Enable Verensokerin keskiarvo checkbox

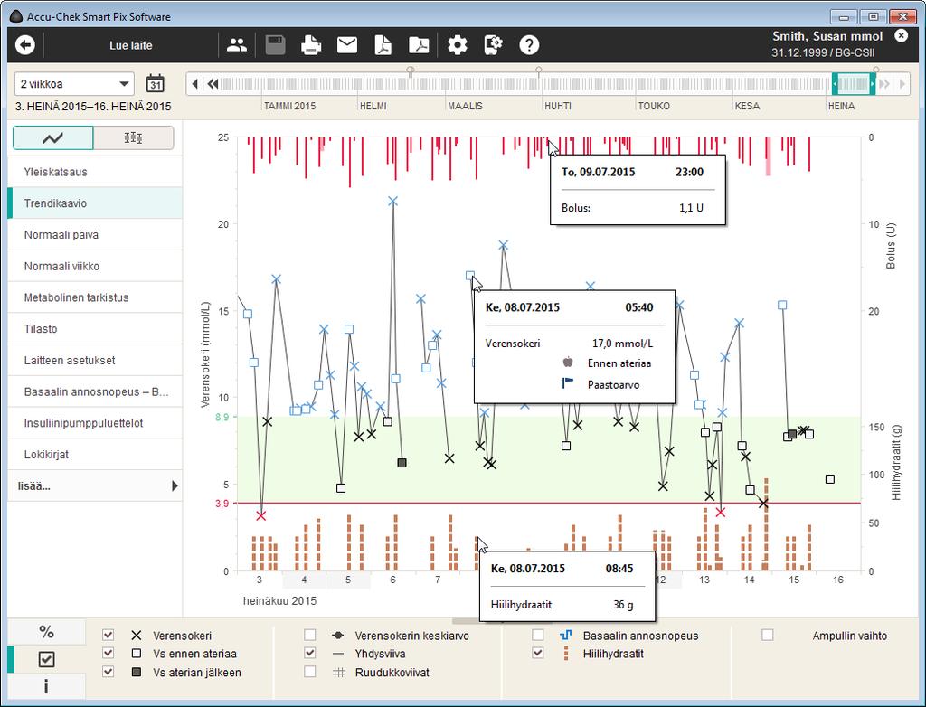tap(310, 635)
